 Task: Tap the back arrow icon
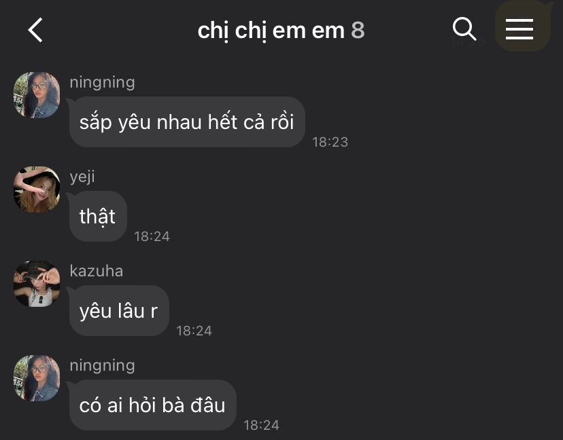pyautogui.click(x=35, y=30)
